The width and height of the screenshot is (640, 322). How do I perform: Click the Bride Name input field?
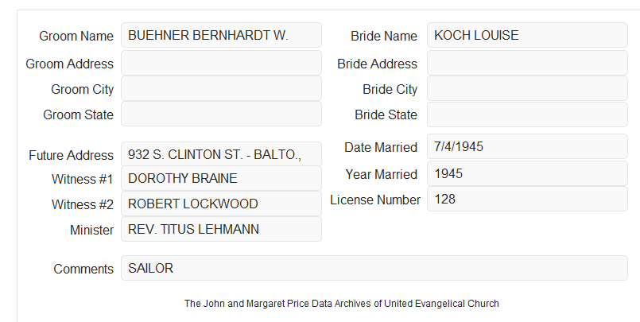[x=527, y=35]
